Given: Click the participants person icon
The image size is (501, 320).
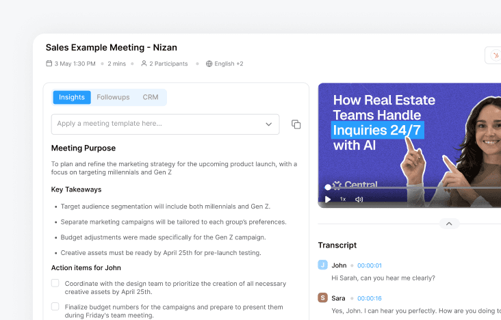Looking at the screenshot, I should click(144, 63).
